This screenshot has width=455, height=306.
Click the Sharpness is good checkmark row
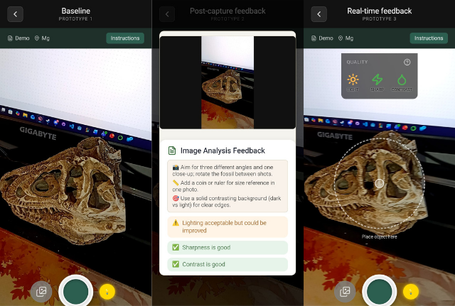coord(227,247)
